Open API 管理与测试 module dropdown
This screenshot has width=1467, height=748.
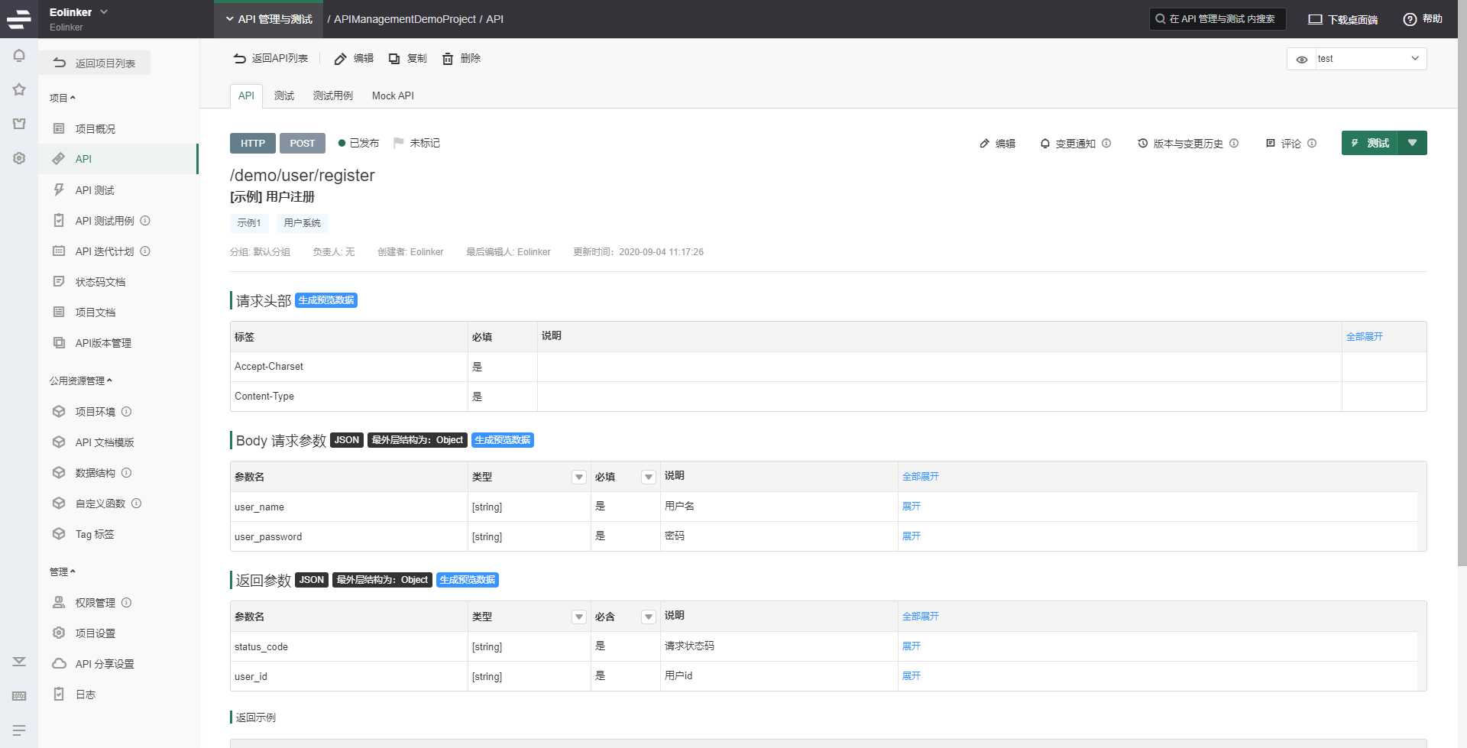tap(268, 19)
